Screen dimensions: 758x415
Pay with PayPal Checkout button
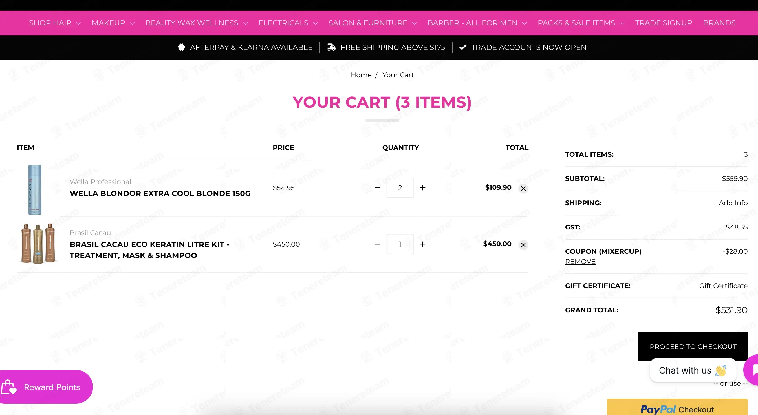[x=677, y=407]
